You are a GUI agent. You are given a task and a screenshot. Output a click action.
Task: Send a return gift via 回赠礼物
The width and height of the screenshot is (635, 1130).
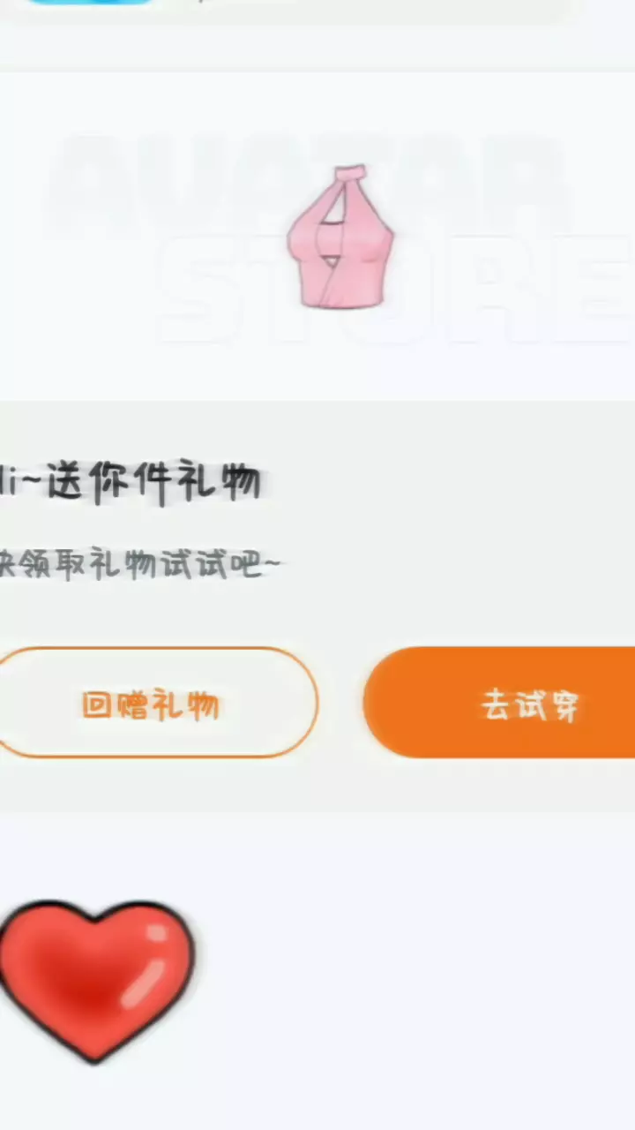click(x=152, y=703)
